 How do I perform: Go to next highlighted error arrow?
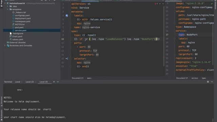pyautogui.click(x=163, y=4)
